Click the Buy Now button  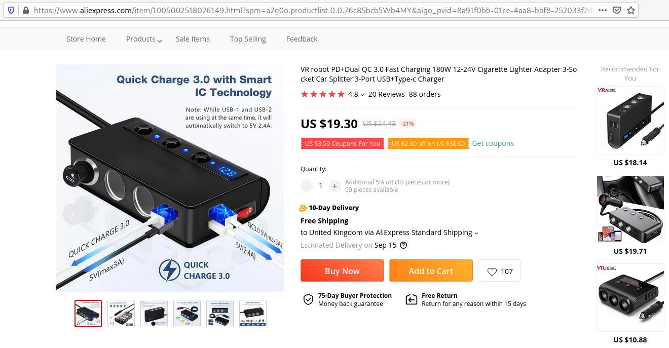tap(342, 270)
